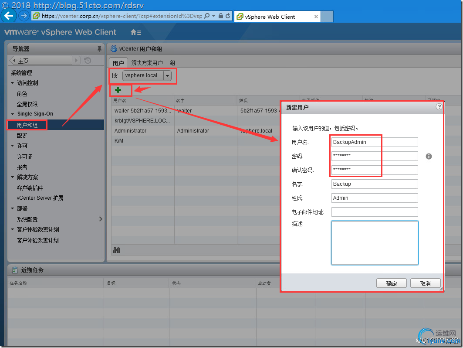Go back to 主页 in navigator
This screenshot has height=348, width=463.
coord(41,61)
